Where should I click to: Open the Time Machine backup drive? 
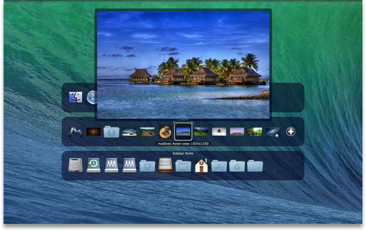[x=93, y=165]
